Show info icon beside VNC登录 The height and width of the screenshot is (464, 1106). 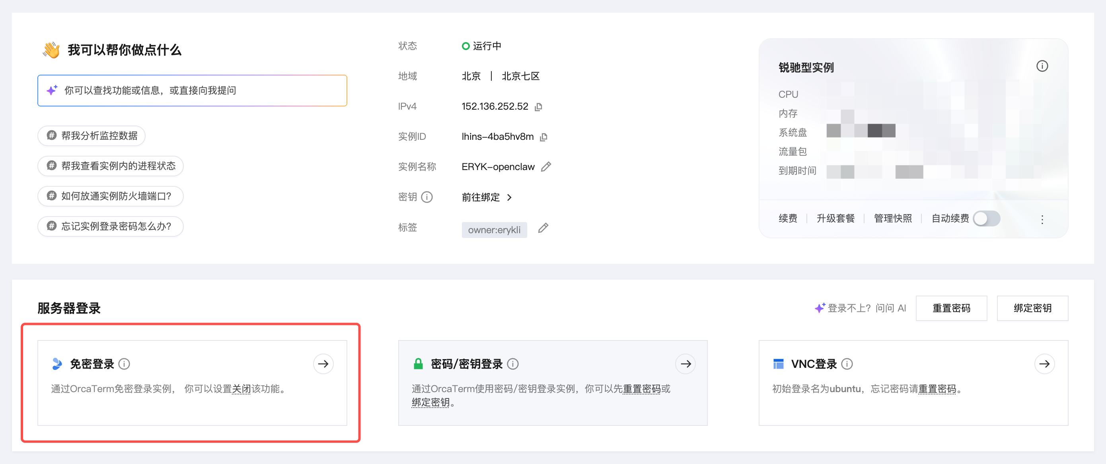[847, 364]
